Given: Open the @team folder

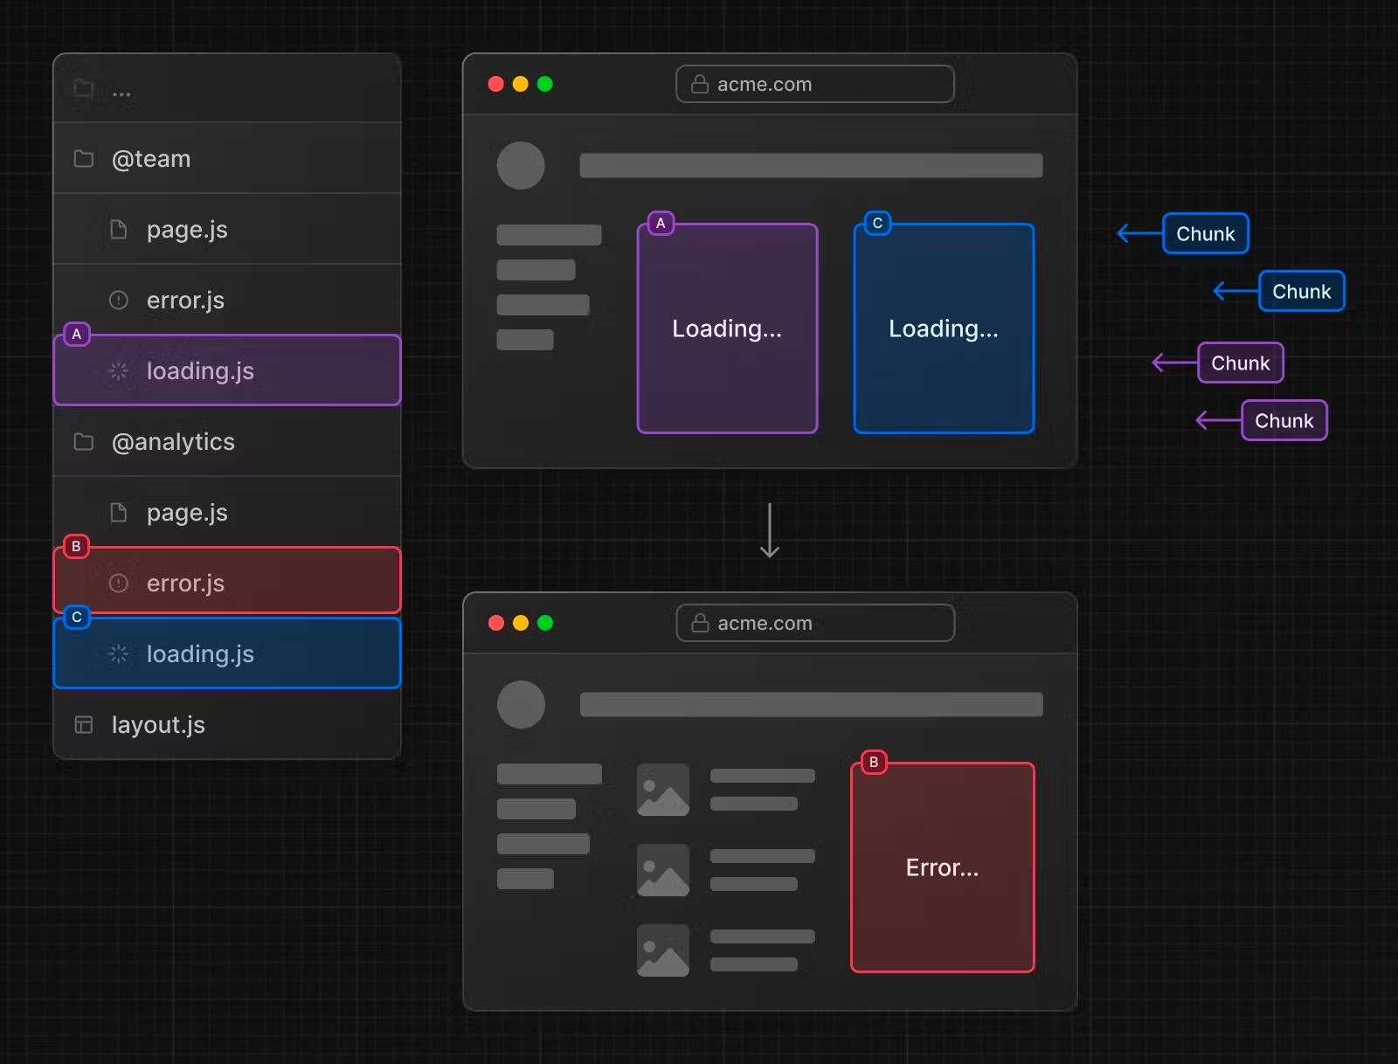Looking at the screenshot, I should [227, 159].
